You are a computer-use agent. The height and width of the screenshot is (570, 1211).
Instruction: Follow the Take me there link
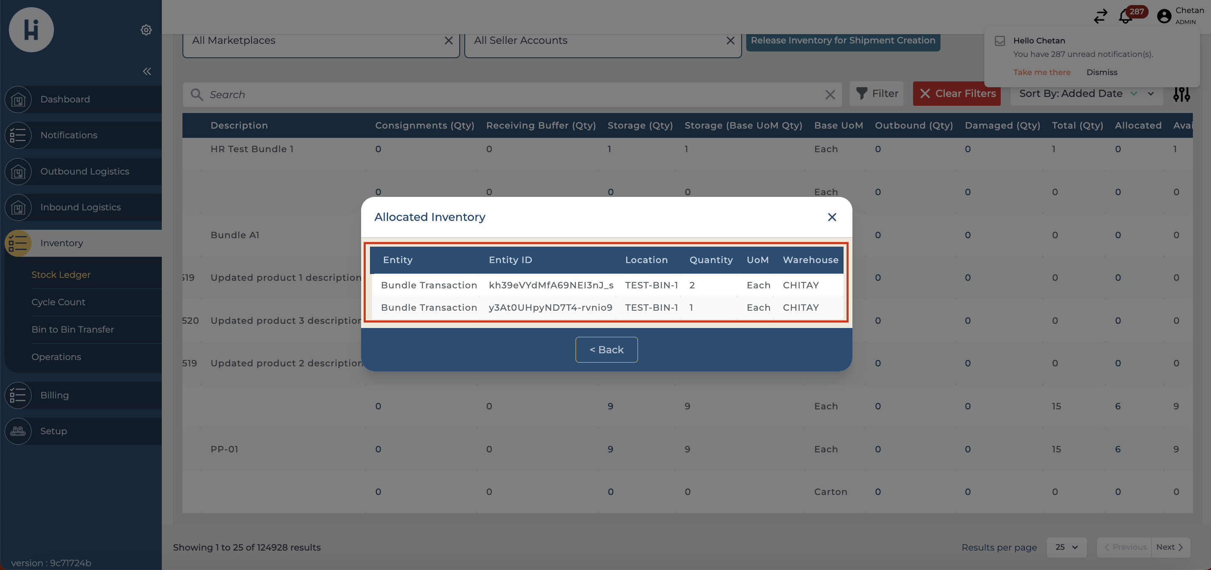(1041, 73)
